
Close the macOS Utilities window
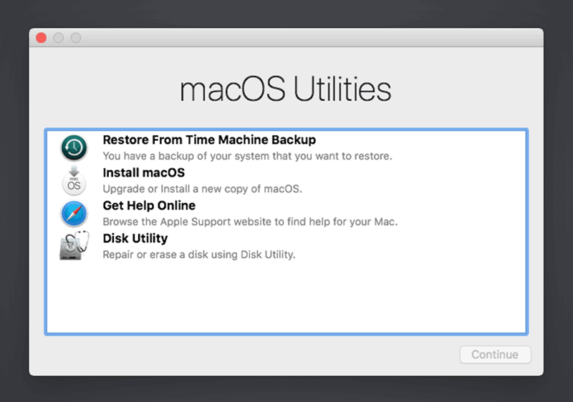coord(42,38)
